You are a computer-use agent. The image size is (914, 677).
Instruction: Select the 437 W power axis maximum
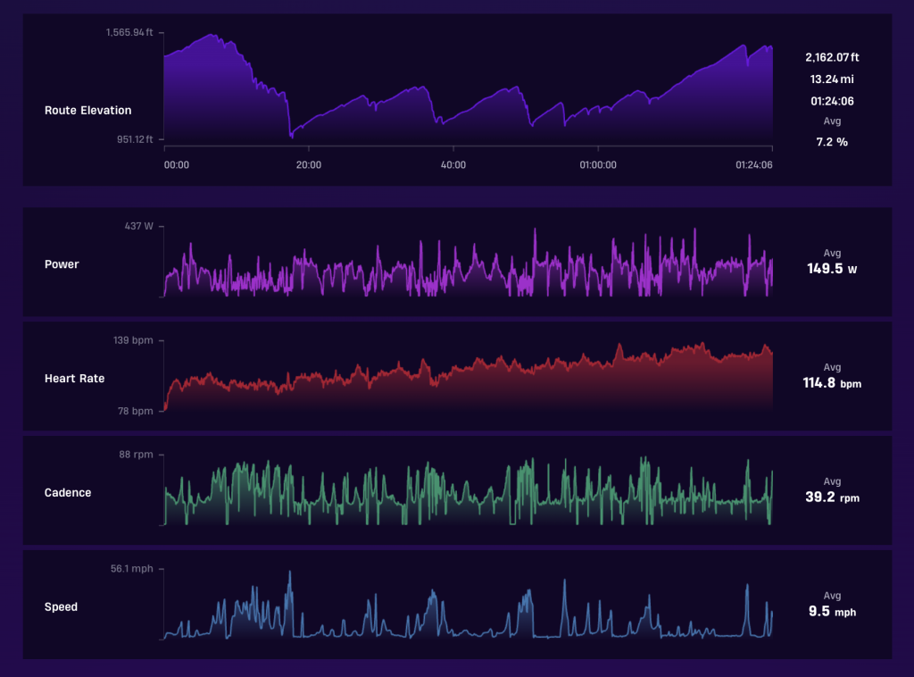pyautogui.click(x=138, y=226)
